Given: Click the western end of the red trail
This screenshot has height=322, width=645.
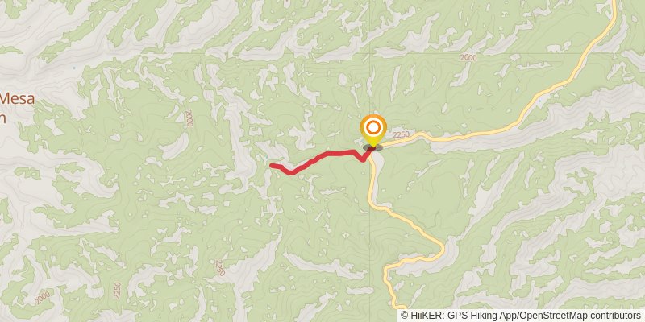Looking at the screenshot, I should click(273, 166).
